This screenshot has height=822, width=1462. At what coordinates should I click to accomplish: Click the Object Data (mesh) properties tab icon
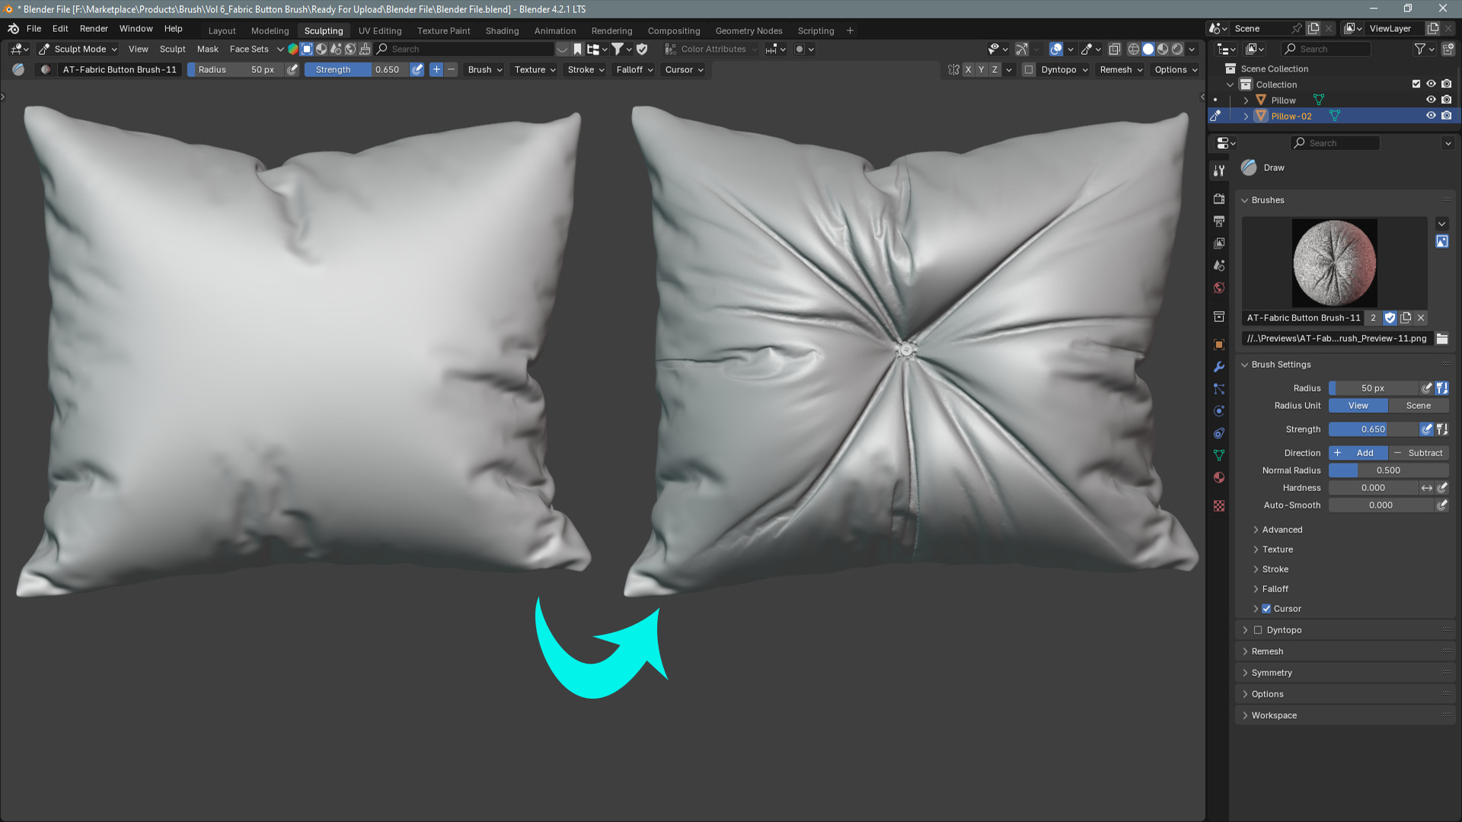(x=1219, y=455)
